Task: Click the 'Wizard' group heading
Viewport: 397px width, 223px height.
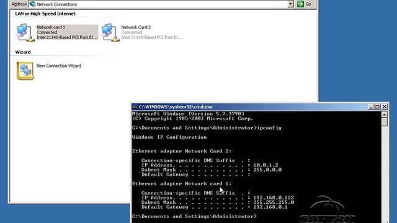Action: [23, 52]
